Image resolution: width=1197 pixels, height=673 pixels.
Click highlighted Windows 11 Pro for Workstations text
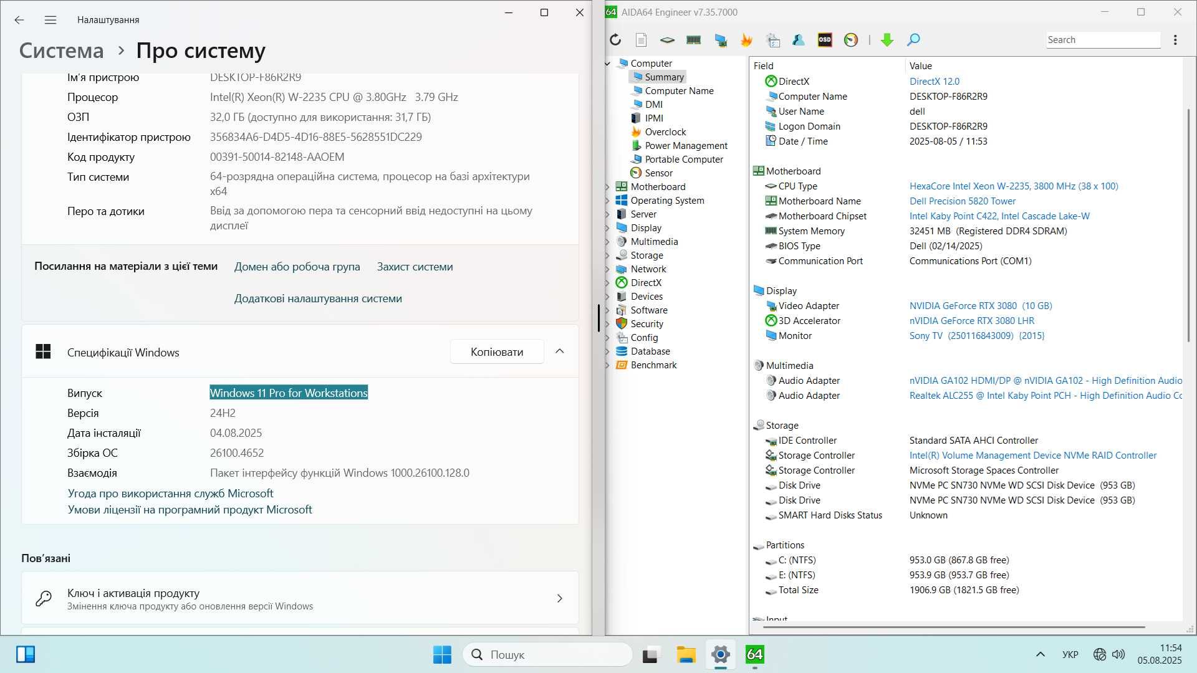point(289,393)
